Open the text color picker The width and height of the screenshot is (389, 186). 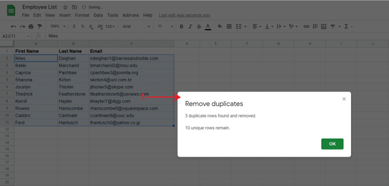pyautogui.click(x=208, y=27)
